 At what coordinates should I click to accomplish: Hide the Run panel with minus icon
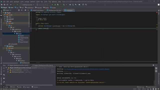tap(156, 65)
